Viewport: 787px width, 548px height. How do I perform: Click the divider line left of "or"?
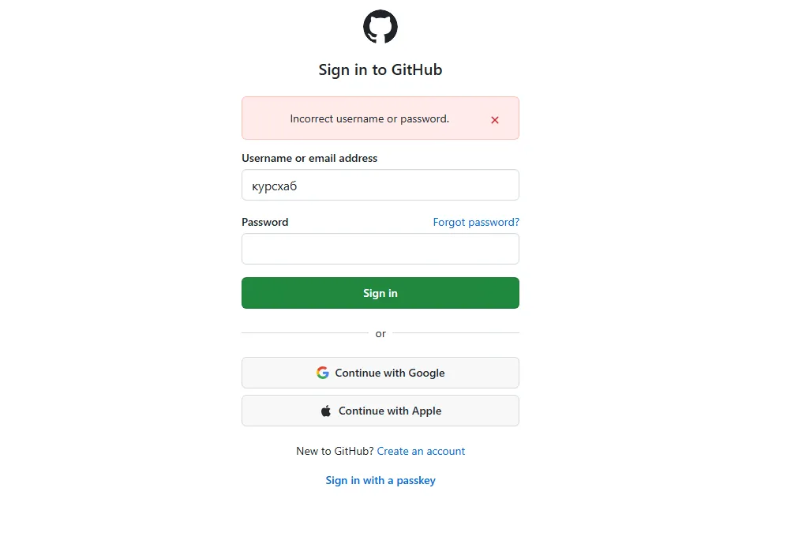click(305, 333)
